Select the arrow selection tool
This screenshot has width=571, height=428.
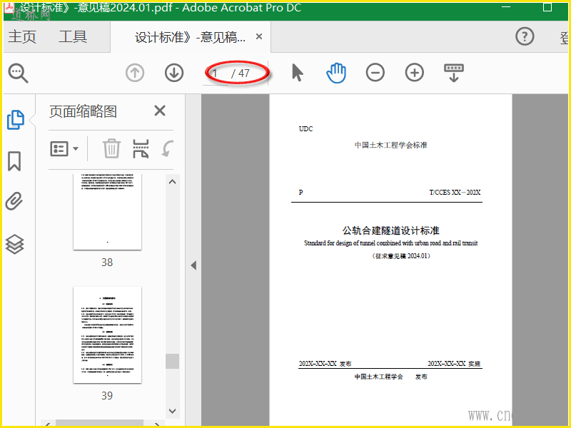coord(298,73)
